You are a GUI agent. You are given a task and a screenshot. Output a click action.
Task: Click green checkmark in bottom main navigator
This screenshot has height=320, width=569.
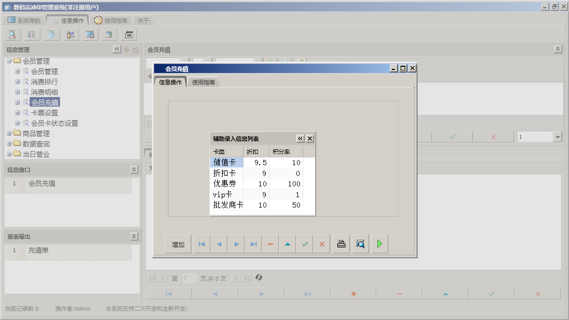pyautogui.click(x=492, y=294)
